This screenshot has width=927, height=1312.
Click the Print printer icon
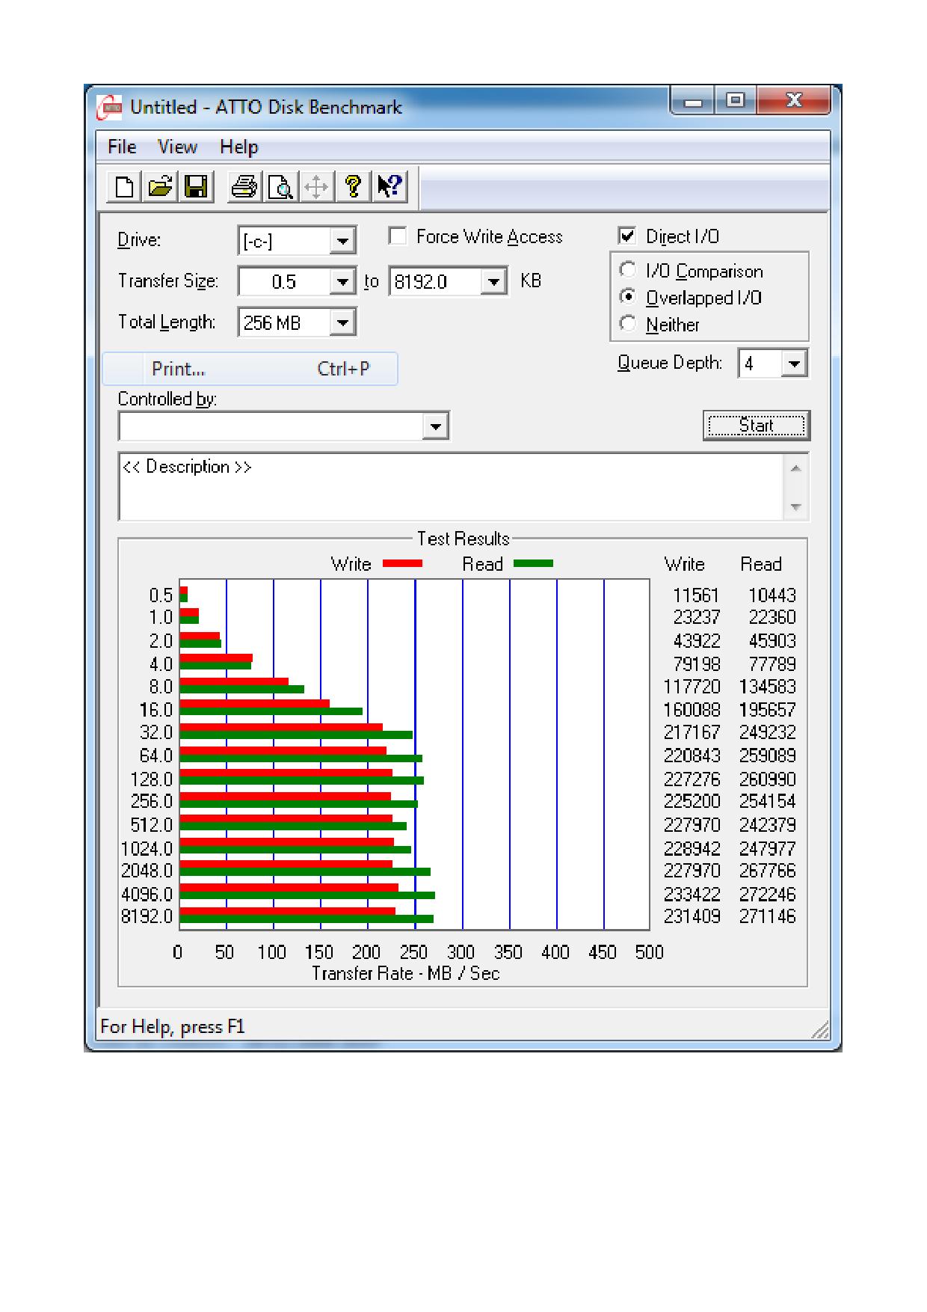tap(244, 186)
